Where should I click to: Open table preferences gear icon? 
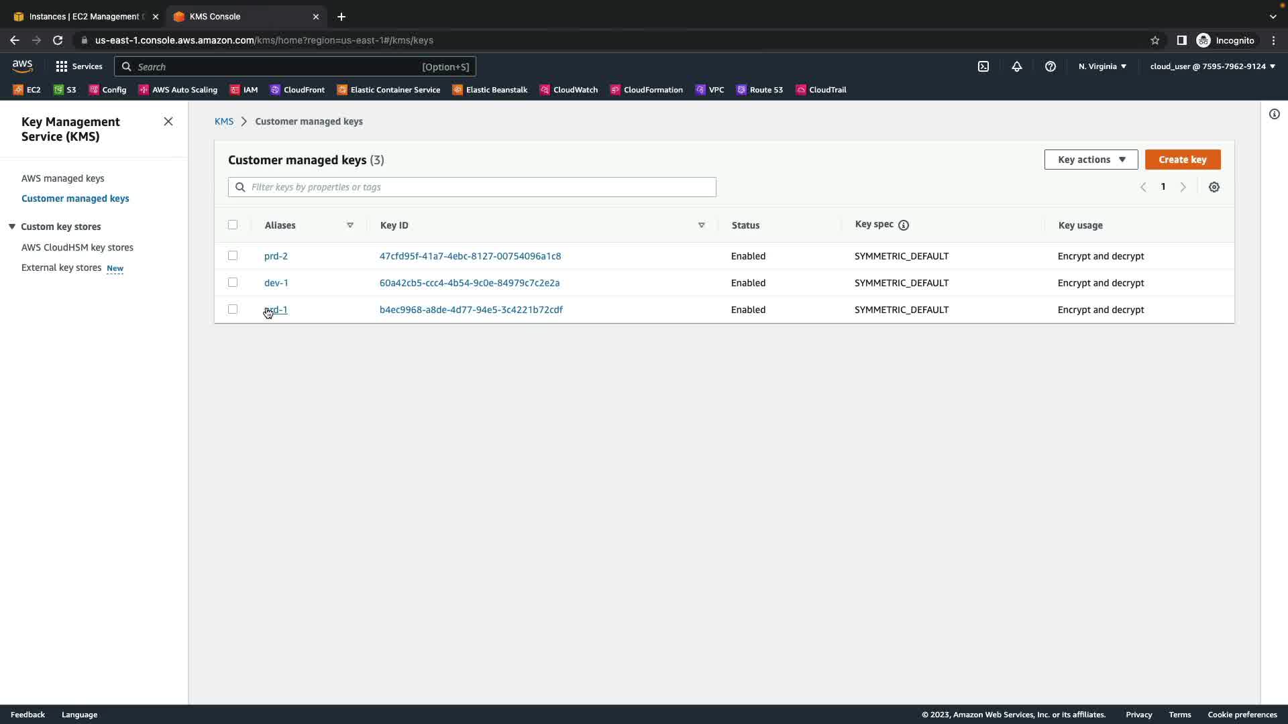[1214, 187]
